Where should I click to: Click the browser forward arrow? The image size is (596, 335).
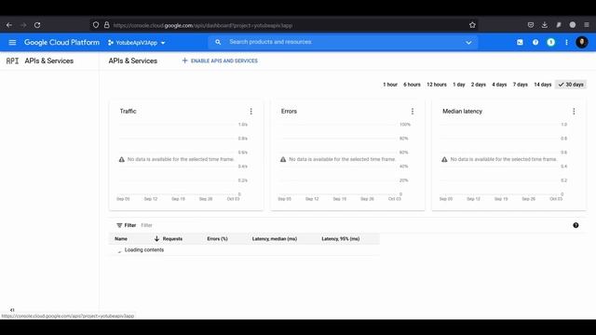tap(23, 25)
